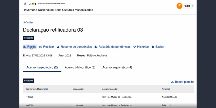Click the Recebida badge above the table
216x108 pixels.
click(28, 80)
